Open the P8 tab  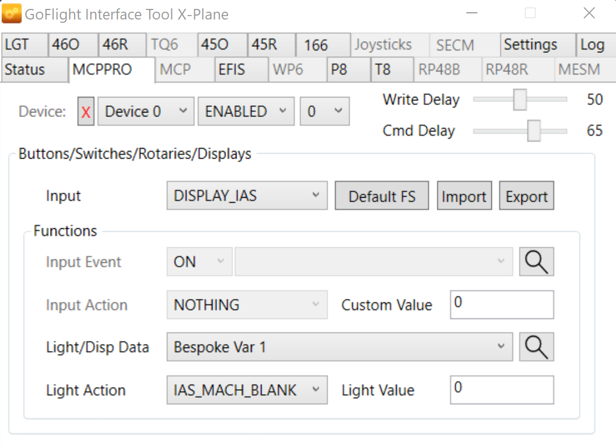348,70
